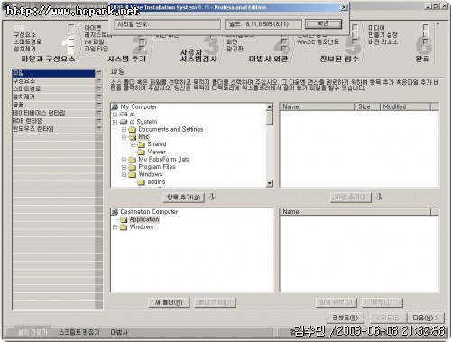The width and height of the screenshot is (451, 342).
Task: Collapse the c: System drive node
Action: pos(115,122)
